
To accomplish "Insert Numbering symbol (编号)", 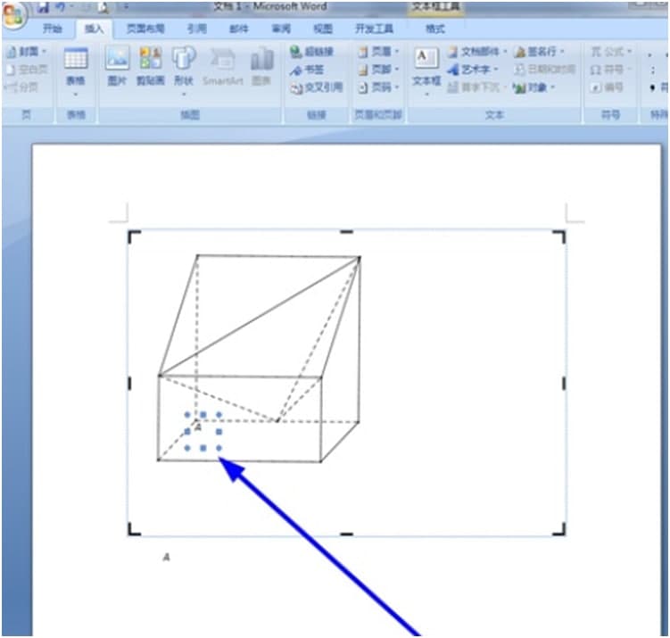I will [x=607, y=87].
